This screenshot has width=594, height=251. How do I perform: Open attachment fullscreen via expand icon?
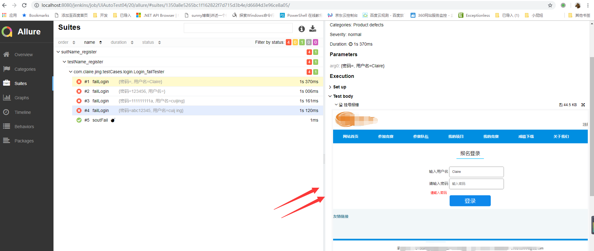[x=583, y=105]
